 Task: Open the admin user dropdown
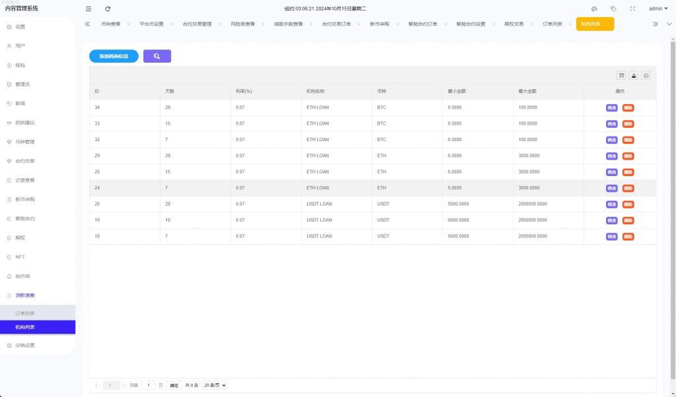point(658,9)
